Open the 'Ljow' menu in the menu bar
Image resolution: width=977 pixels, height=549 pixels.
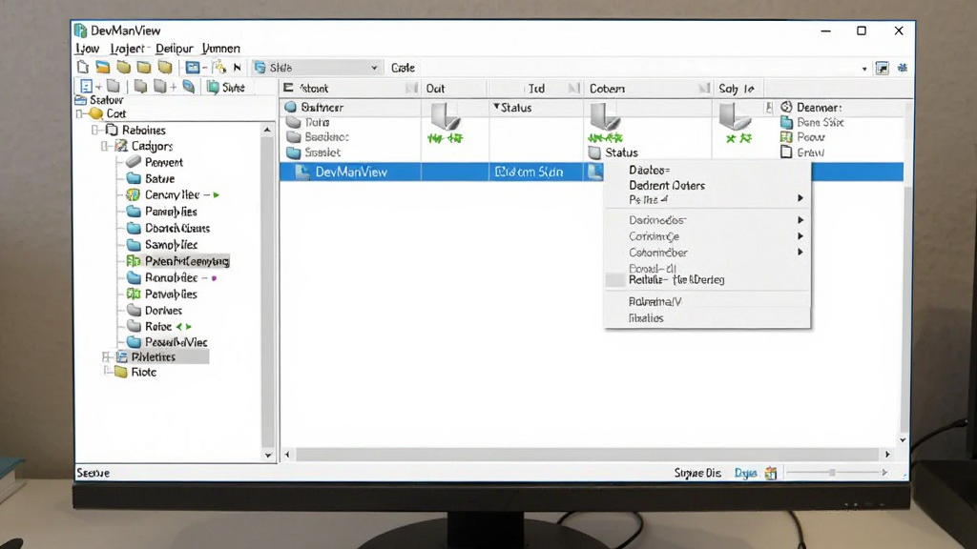tap(87, 49)
